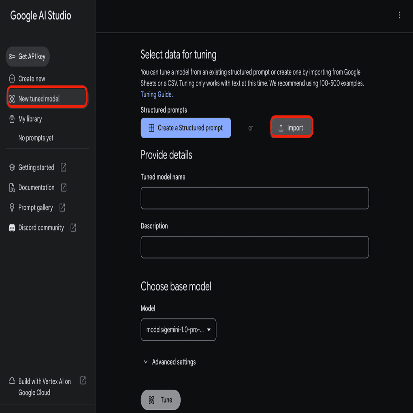Click the Tune button
The image size is (413, 413).
point(161,400)
